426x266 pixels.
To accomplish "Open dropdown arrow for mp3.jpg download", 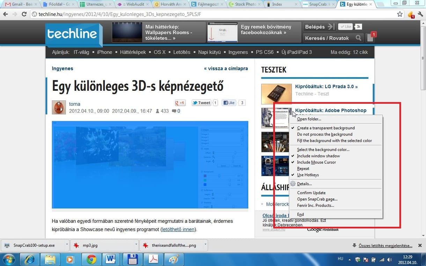I will click(x=136, y=245).
